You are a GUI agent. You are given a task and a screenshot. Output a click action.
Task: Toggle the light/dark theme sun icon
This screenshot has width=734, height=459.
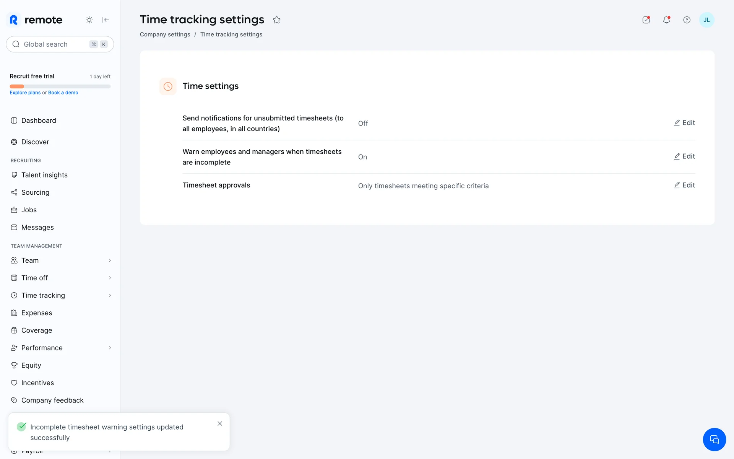(x=89, y=20)
